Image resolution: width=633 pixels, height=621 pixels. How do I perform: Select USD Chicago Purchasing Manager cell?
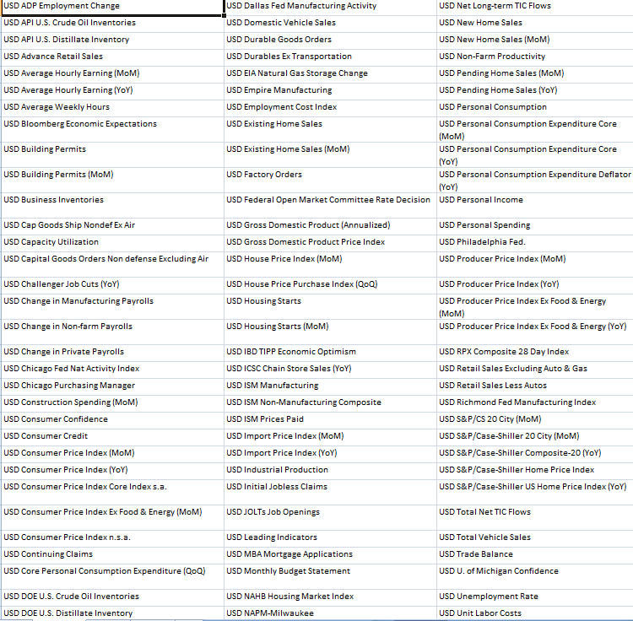(112, 387)
